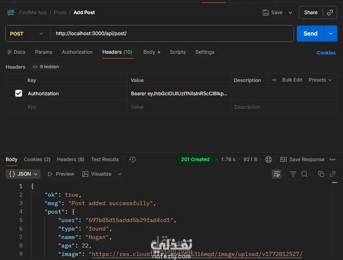
Task: Open the response history clock icon
Action: coord(132,159)
